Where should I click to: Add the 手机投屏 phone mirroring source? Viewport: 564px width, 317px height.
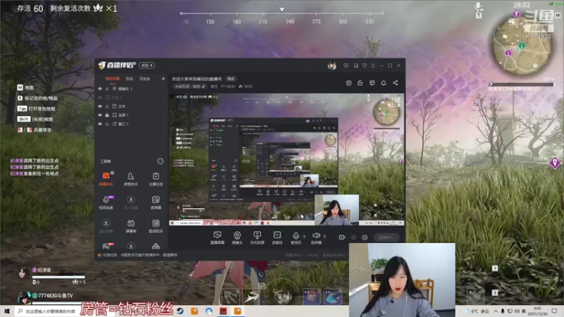[257, 237]
